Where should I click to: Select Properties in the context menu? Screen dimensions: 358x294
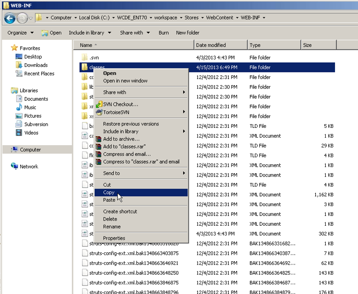(114, 238)
